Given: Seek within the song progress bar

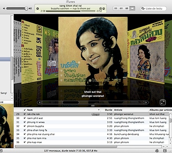Looking at the screenshot, I should point(71,11).
